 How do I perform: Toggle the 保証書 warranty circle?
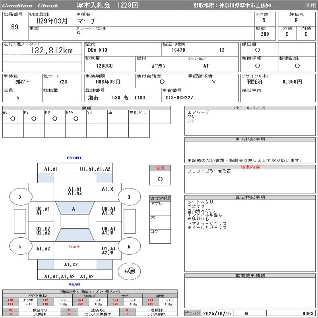pos(258,50)
